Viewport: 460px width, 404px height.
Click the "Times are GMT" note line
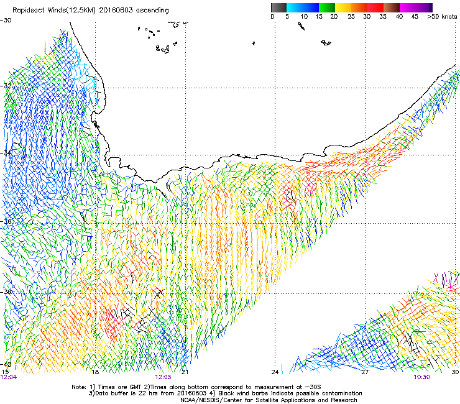point(196,387)
